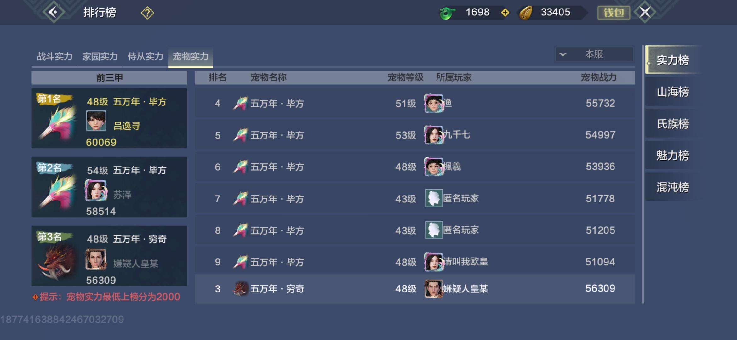Open player 九千七 avatar
This screenshot has width=737, height=340.
click(x=434, y=135)
